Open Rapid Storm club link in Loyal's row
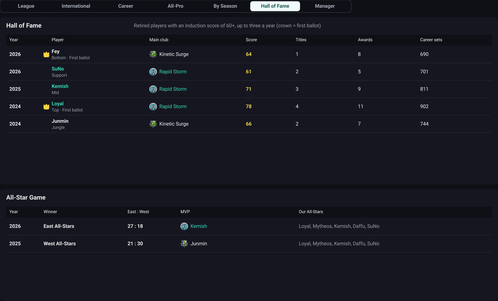The width and height of the screenshot is (498, 301). click(x=173, y=107)
